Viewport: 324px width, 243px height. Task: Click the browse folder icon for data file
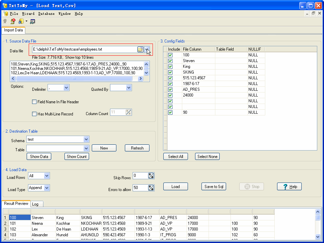(x=140, y=49)
